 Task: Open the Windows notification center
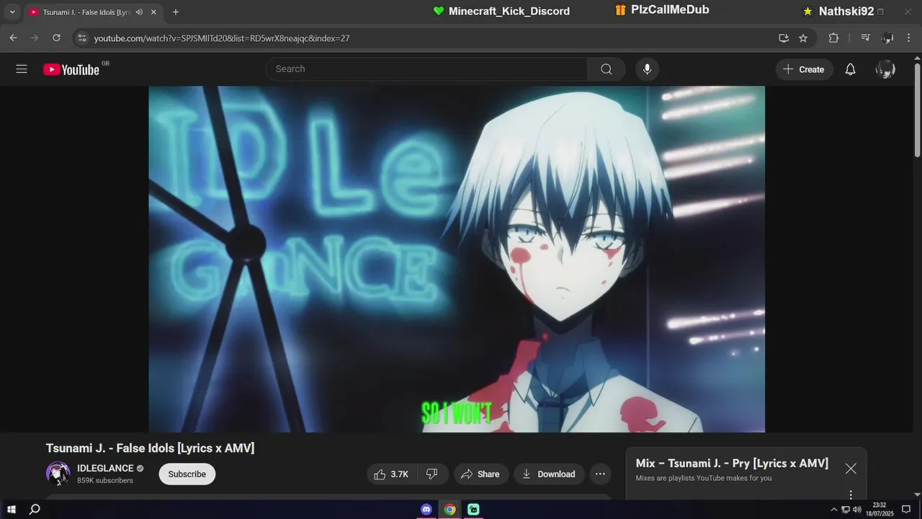pyautogui.click(x=906, y=510)
